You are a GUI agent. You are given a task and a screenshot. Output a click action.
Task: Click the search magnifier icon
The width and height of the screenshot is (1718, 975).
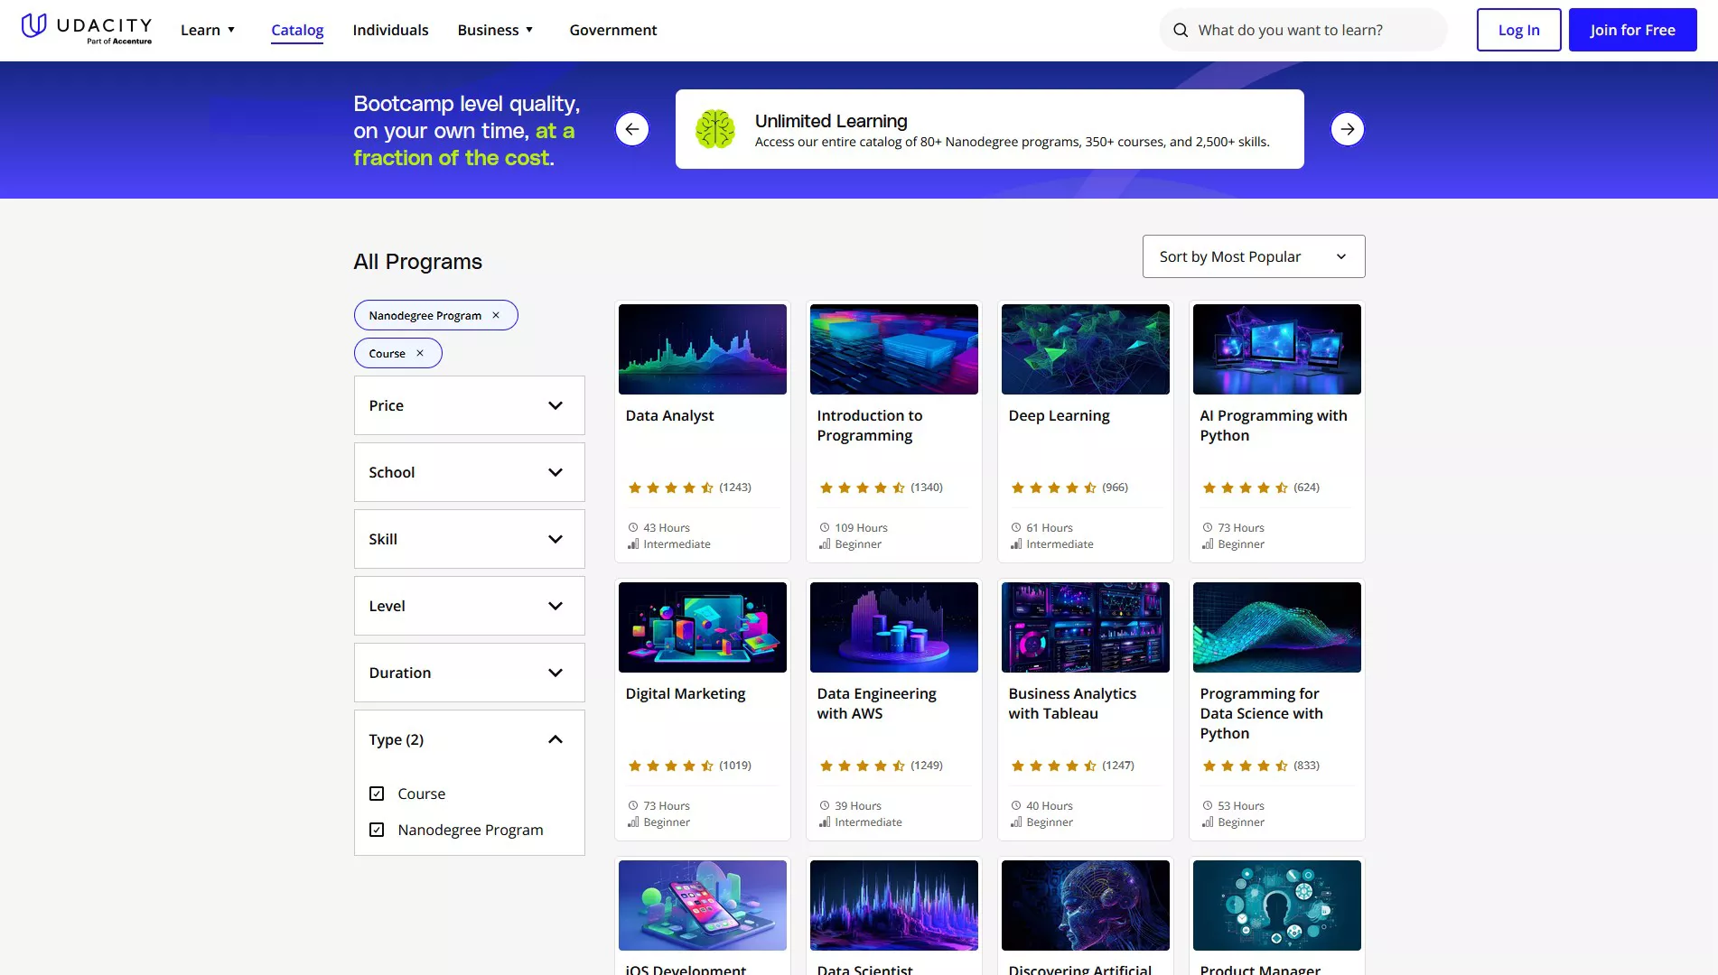click(1181, 29)
